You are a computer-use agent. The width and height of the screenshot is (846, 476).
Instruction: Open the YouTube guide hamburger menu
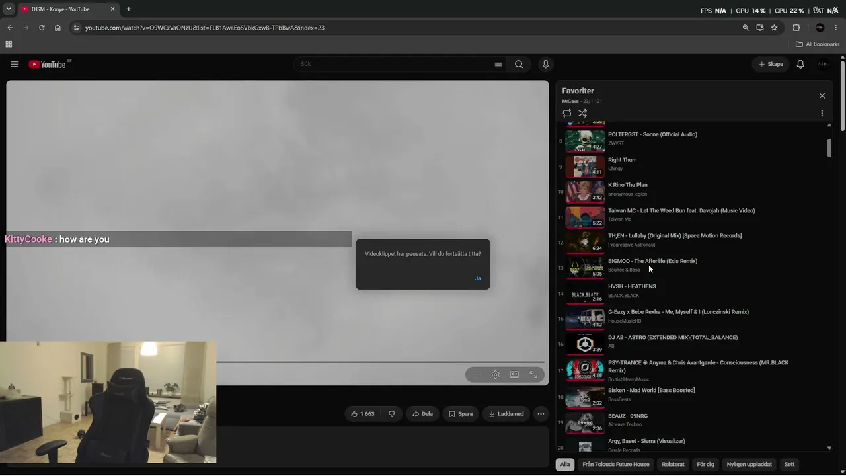pyautogui.click(x=14, y=64)
